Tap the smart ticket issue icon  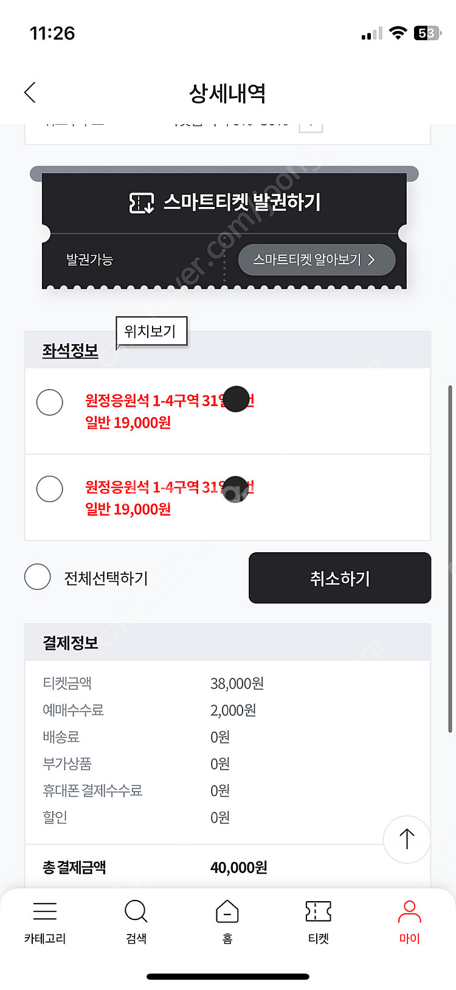(x=141, y=203)
